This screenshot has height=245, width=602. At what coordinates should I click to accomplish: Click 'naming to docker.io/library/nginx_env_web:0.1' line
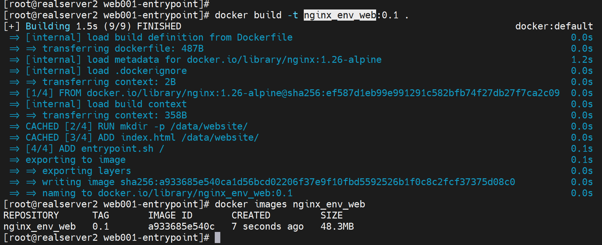pyautogui.click(x=167, y=193)
